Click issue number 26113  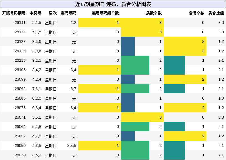click(x=20, y=60)
